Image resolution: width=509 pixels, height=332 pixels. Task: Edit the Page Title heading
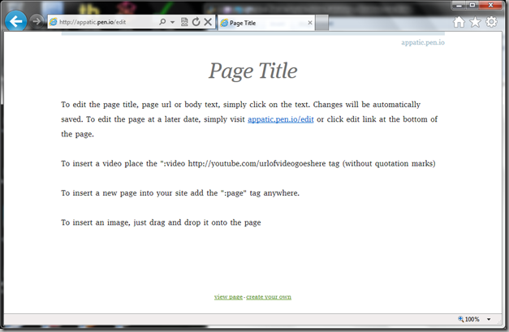click(253, 71)
